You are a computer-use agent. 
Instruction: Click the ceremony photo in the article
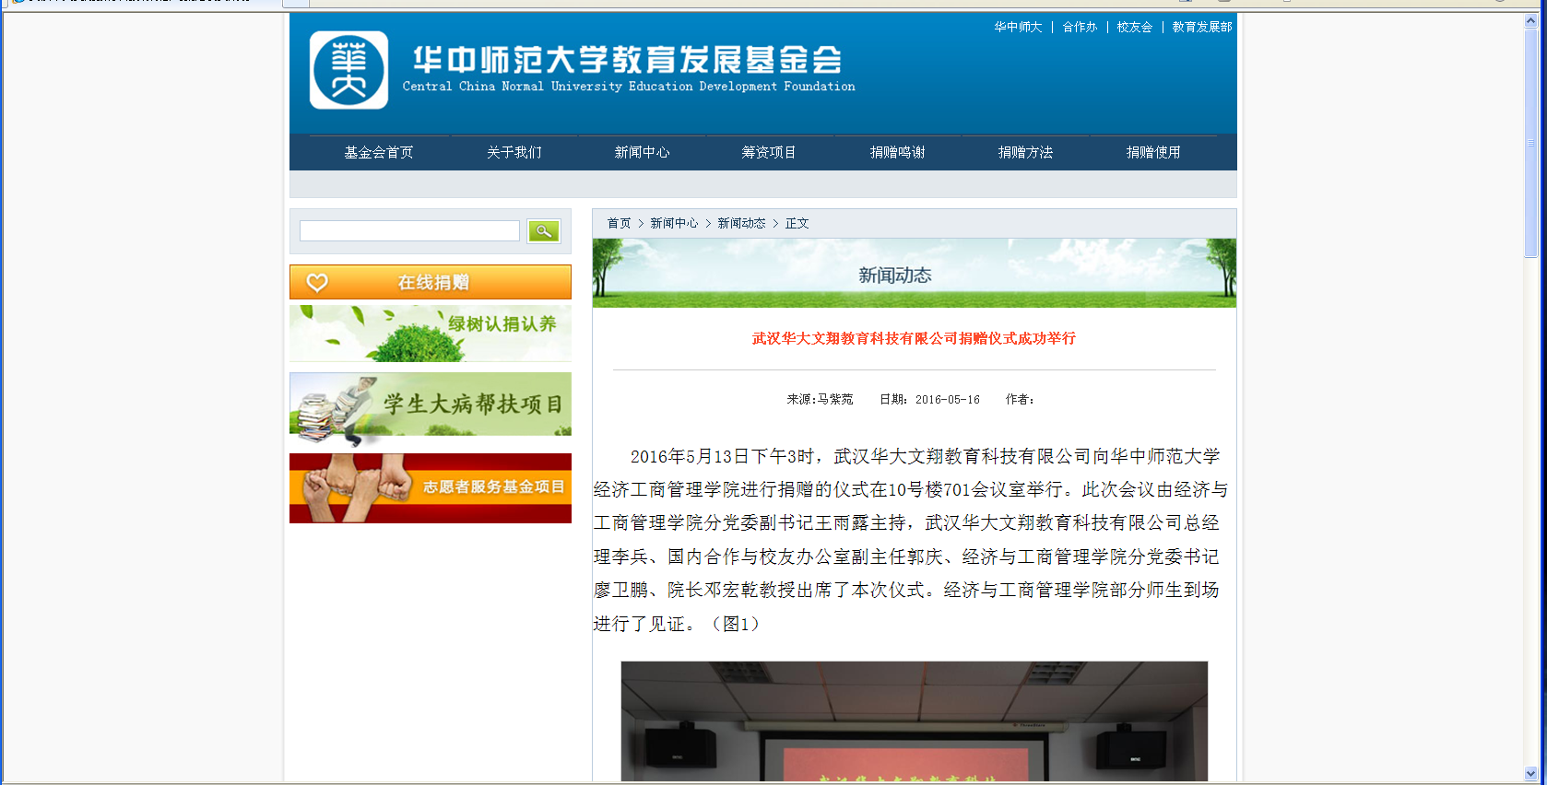[x=914, y=721]
